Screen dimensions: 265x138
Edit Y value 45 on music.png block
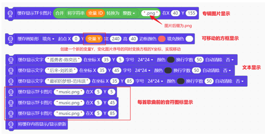[x=112, y=102]
